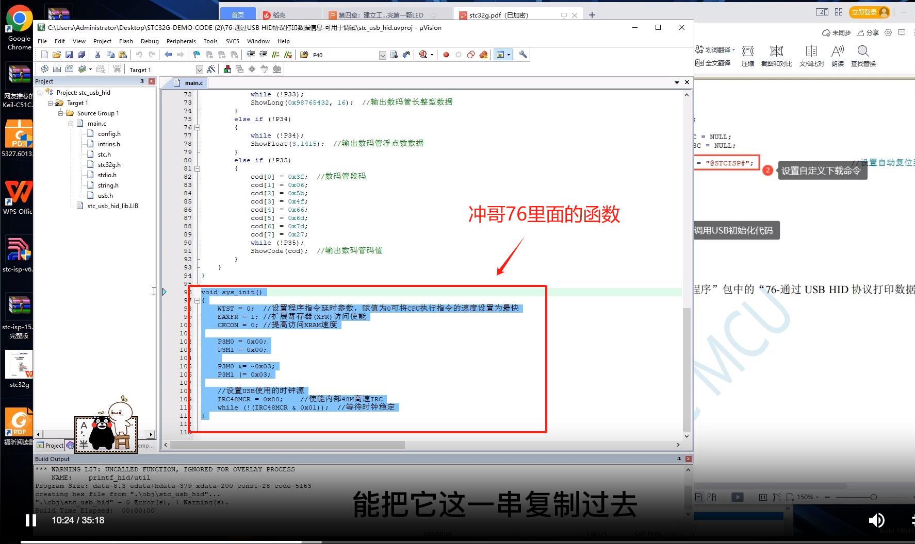Open the P40 find text dropdown

382,55
